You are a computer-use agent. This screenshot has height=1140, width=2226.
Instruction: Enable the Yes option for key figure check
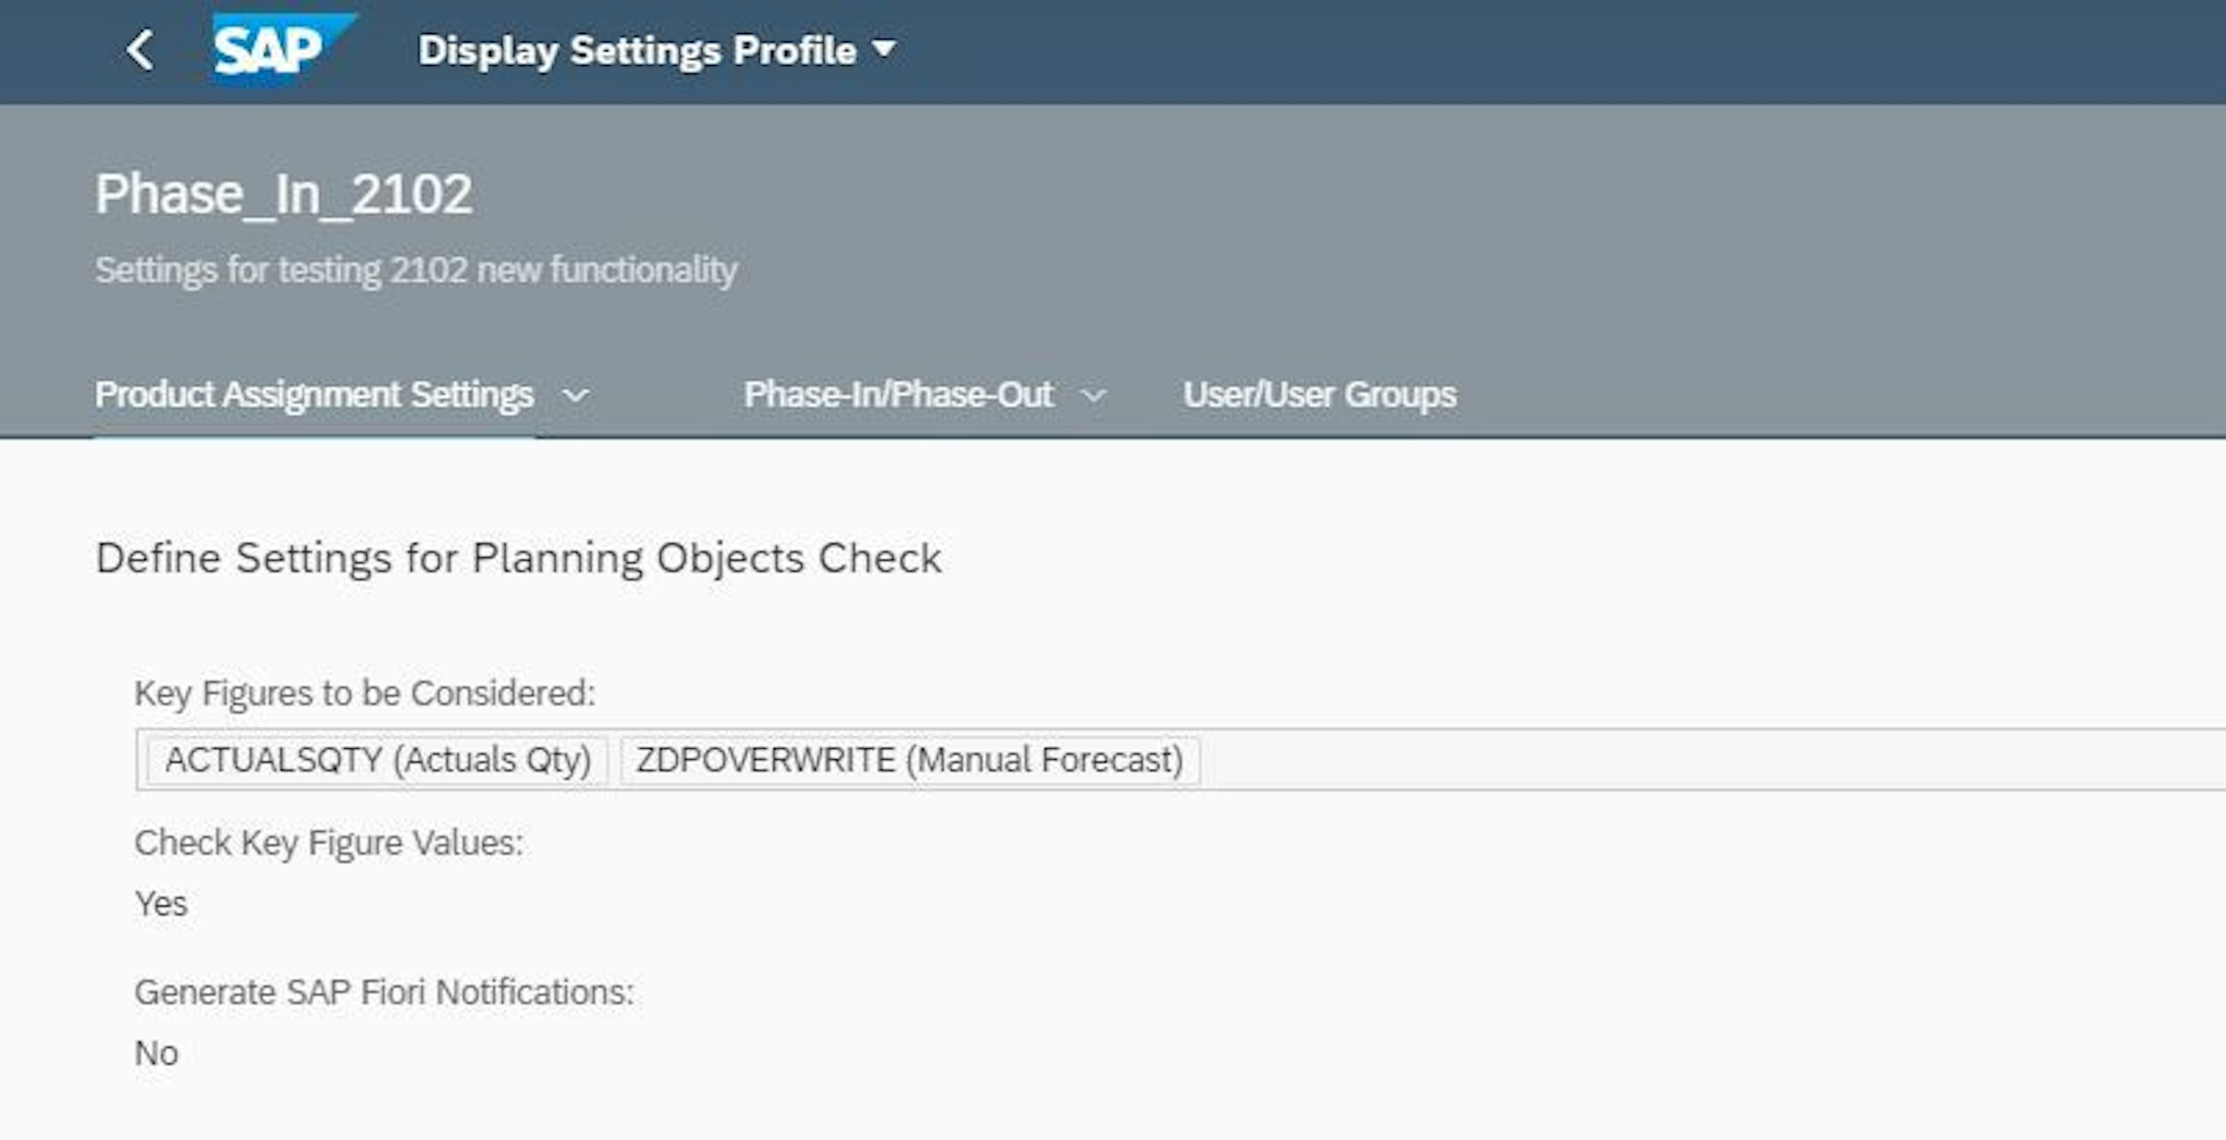(162, 904)
